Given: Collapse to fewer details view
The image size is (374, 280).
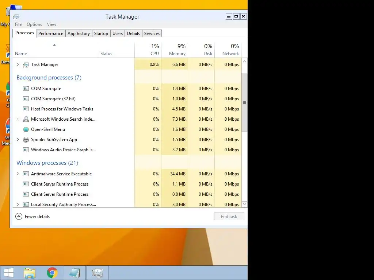Looking at the screenshot, I should tap(33, 217).
